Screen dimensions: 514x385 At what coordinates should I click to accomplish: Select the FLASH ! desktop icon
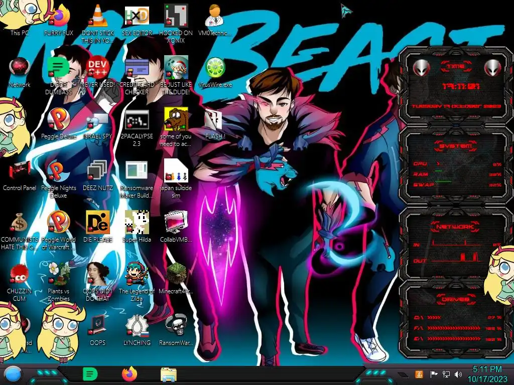(x=215, y=124)
